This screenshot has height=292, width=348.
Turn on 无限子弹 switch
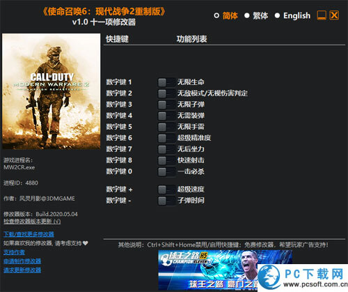166,105
